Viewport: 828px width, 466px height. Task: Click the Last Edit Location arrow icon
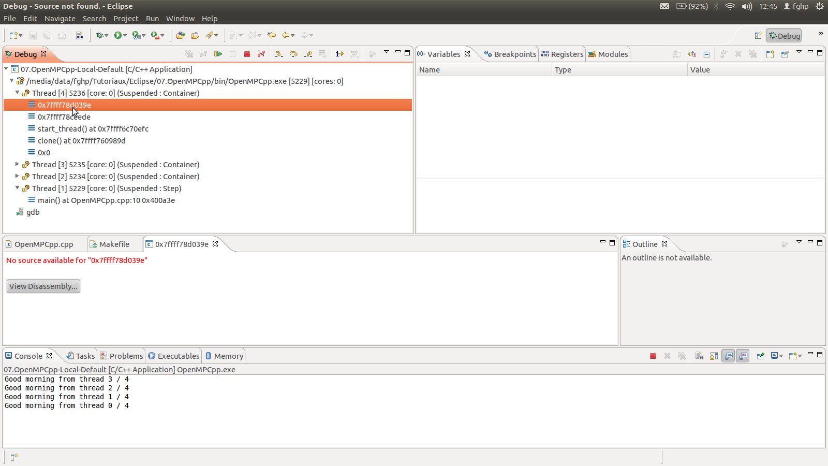coord(272,35)
